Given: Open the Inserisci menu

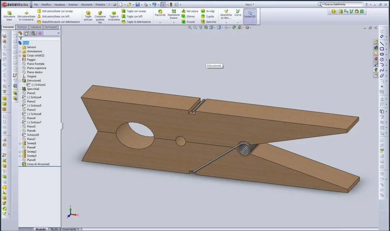Looking at the screenshot, I should [x=73, y=5].
